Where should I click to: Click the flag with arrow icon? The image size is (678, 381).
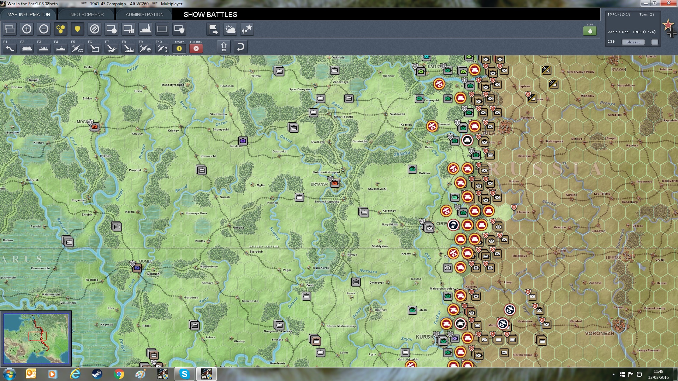(213, 29)
